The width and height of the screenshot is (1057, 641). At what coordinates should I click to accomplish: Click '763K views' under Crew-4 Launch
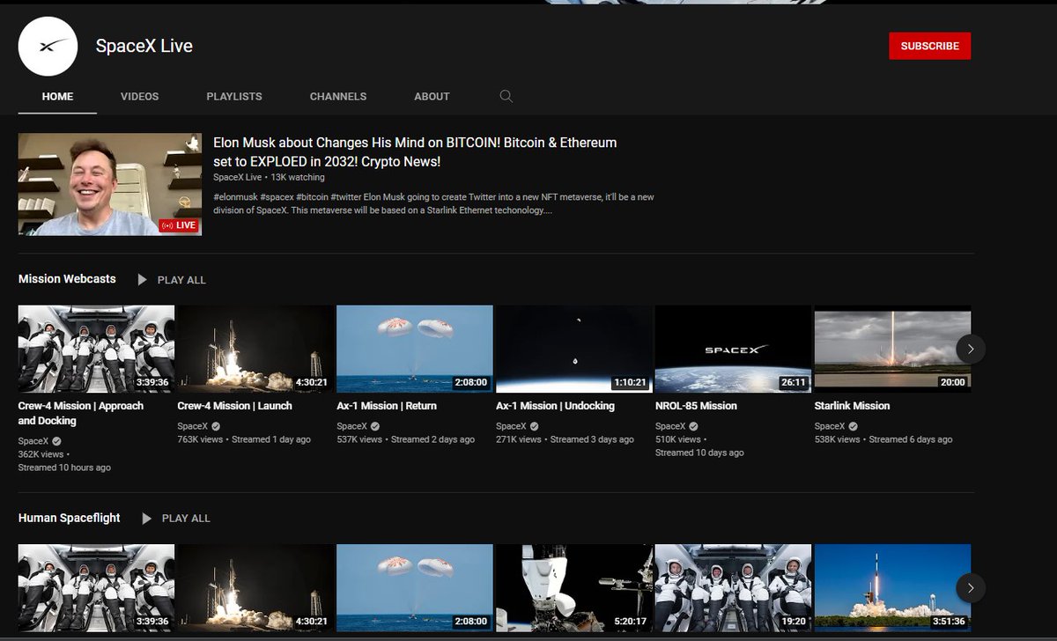[202, 439]
